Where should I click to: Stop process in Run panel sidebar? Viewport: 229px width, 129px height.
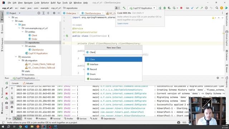tap(6, 94)
